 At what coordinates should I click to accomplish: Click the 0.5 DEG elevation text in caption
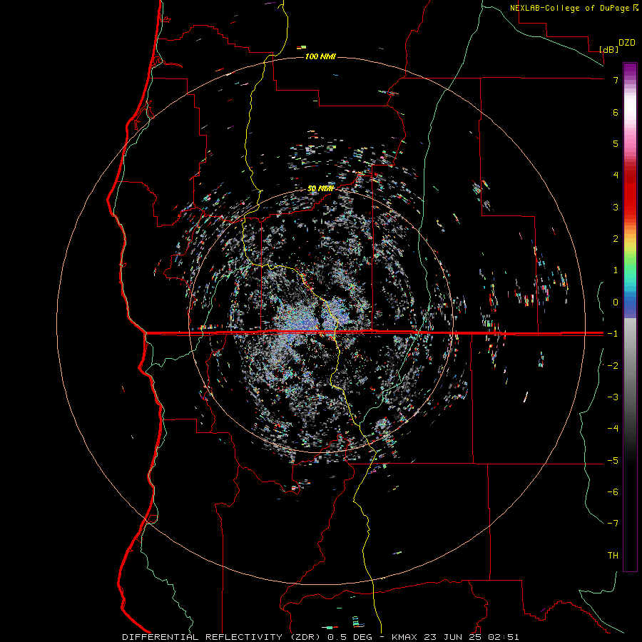pos(350,637)
